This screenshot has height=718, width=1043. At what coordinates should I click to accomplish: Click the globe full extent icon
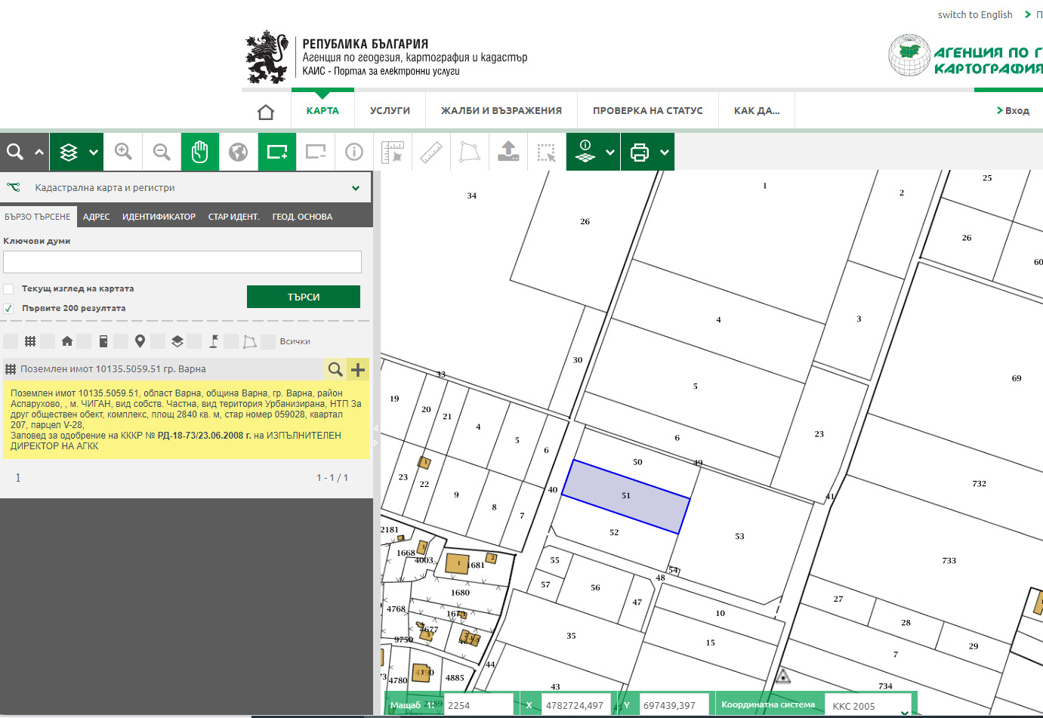click(239, 152)
